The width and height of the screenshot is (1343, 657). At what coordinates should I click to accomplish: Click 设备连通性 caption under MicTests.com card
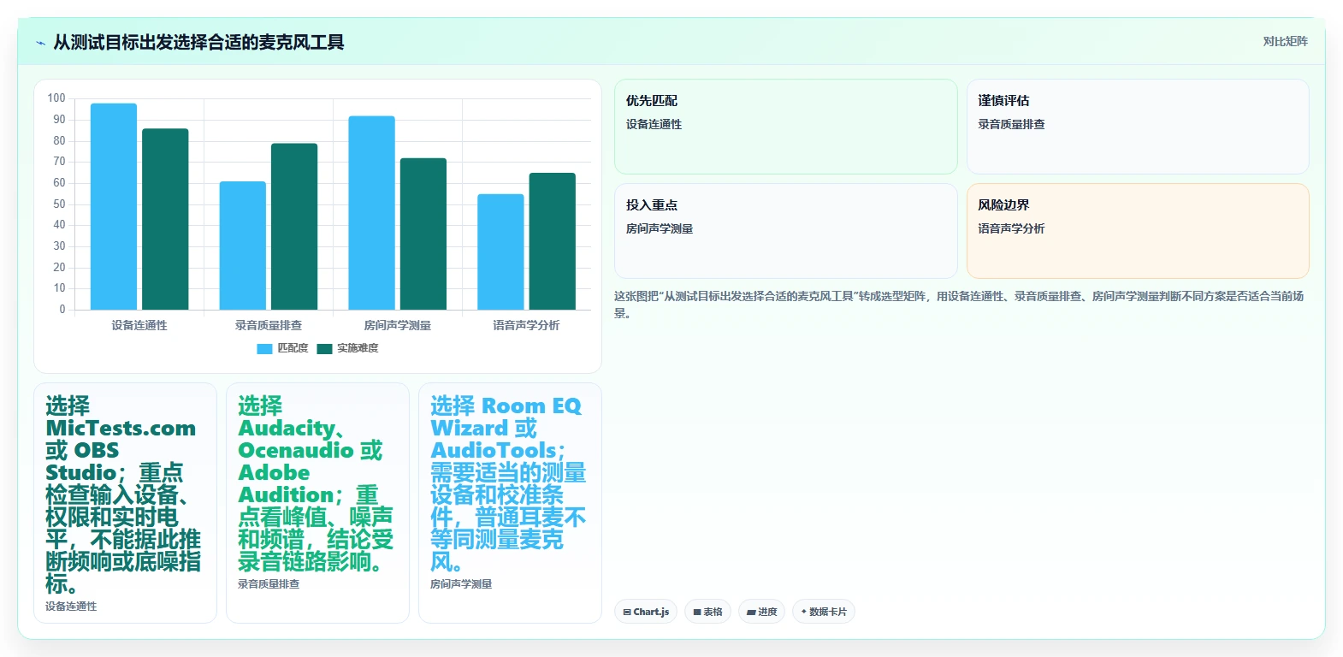71,607
